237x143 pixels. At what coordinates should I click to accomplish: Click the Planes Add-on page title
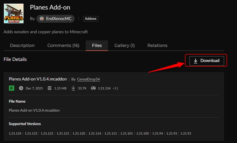point(50,7)
